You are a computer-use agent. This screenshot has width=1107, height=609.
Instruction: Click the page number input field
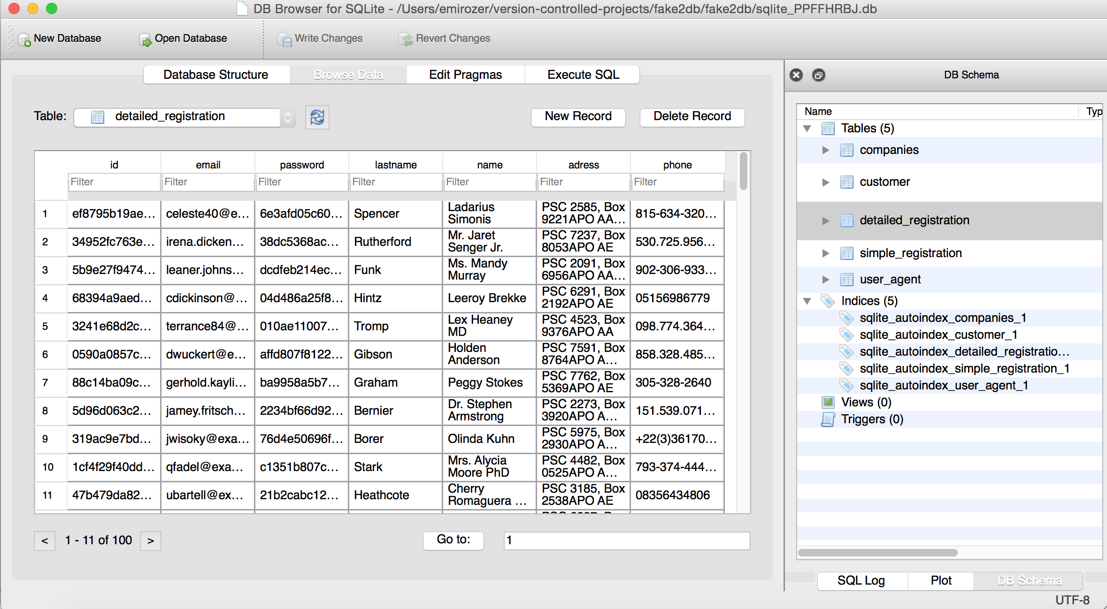coord(625,540)
